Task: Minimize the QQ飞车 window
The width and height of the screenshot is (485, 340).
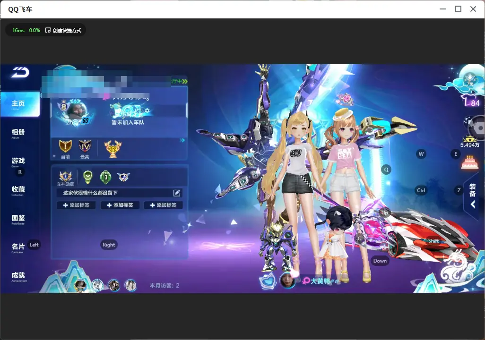Action: click(443, 9)
